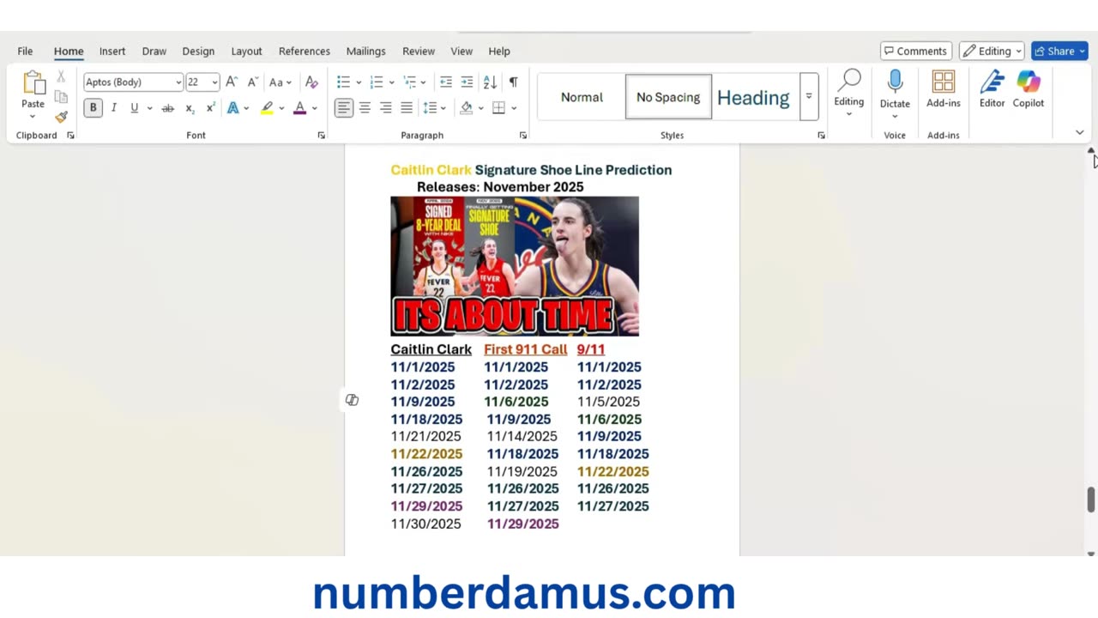Expand Bullets list dropdown arrow
This screenshot has height=618, width=1098.
coord(358,82)
